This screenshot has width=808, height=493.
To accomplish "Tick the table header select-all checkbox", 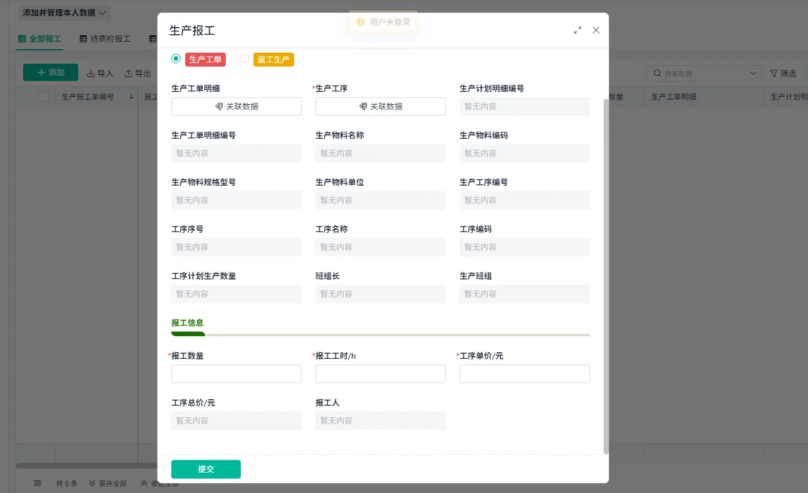I will coord(44,97).
